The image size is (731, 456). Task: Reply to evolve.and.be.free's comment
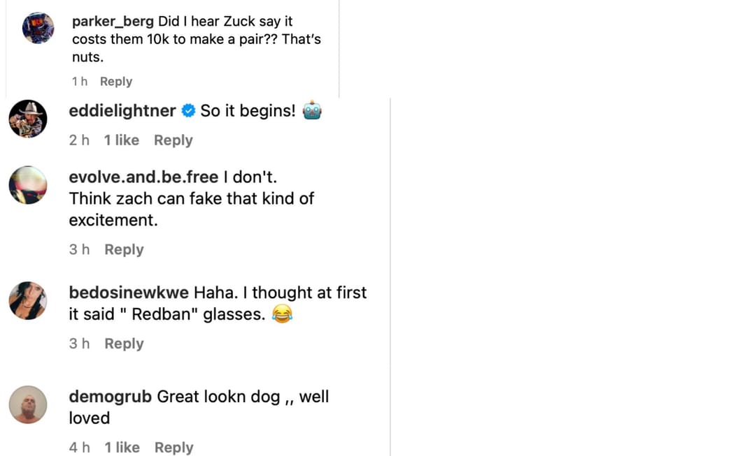point(124,249)
